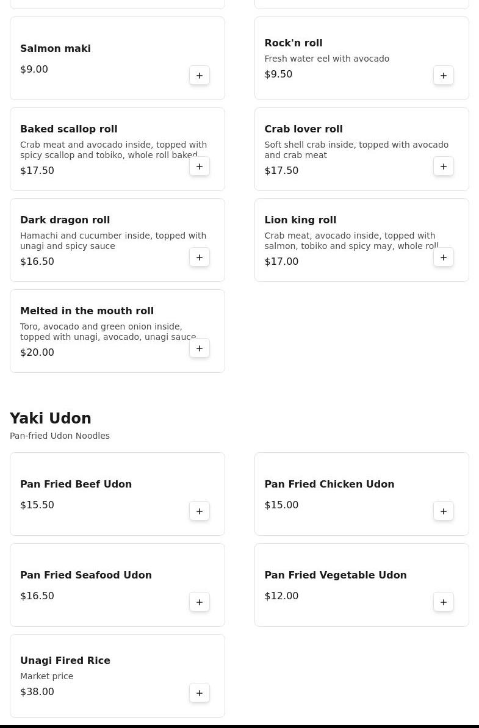The image size is (479, 728).
Task: Add Pan Fried Chicken Udon to cart
Action: pos(444,511)
